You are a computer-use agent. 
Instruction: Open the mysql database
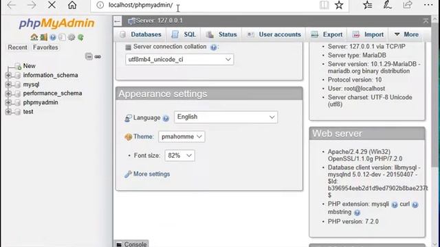(31, 84)
